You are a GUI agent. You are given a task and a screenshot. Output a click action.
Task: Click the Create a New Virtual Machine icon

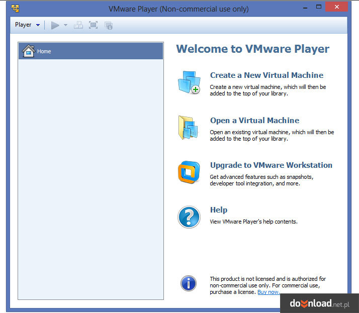189,82
